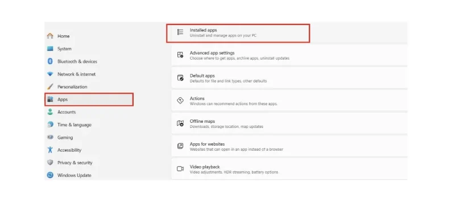Click the System monitor icon
Image resolution: width=455 pixels, height=207 pixels.
click(50, 49)
